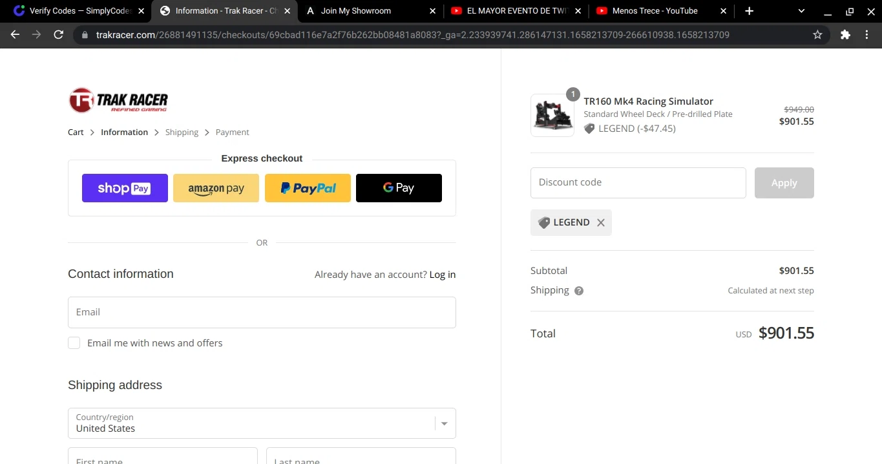Viewport: 882px width, 464px height.
Task: Click Calculated at next step text
Action: (x=771, y=291)
